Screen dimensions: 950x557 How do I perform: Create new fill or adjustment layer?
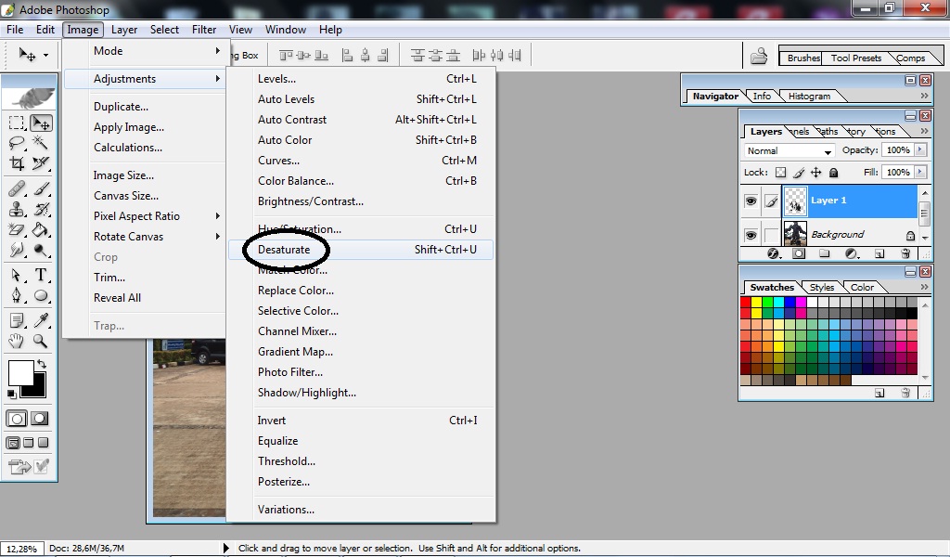(852, 254)
